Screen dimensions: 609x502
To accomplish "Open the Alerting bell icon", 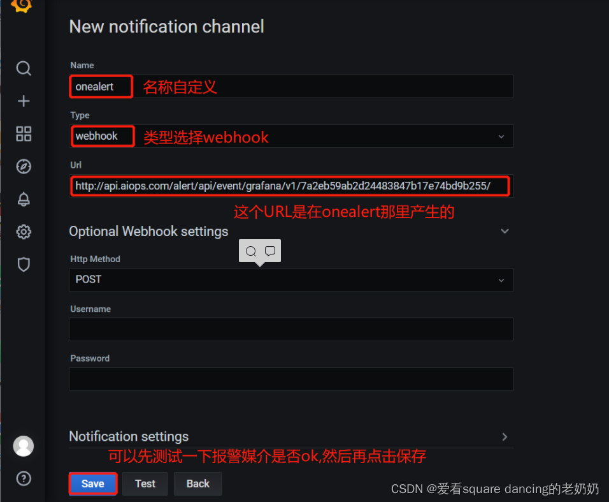I will 24,199.
